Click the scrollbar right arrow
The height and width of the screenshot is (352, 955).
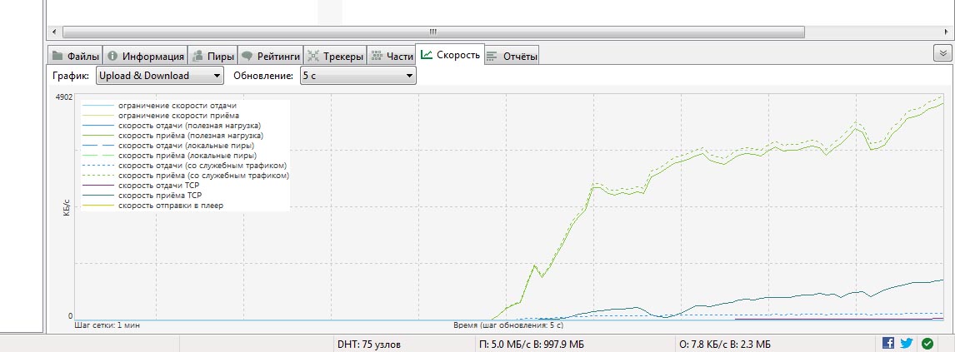pos(947,32)
